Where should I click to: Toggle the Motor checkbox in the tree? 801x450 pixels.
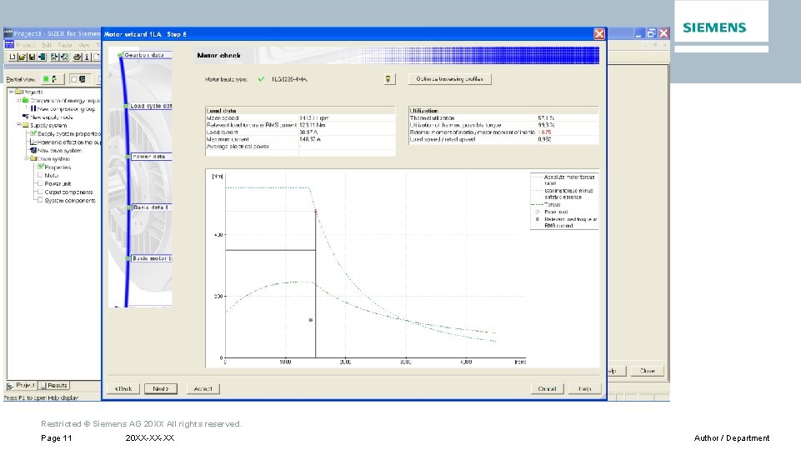[x=40, y=175]
